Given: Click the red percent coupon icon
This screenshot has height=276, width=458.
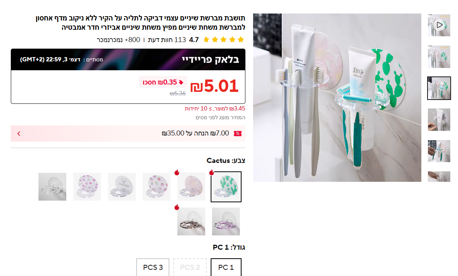Looking at the screenshot, I should [x=238, y=134].
